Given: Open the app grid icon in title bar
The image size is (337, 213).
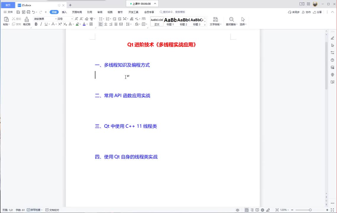Looking at the screenshot, I should (308, 4).
